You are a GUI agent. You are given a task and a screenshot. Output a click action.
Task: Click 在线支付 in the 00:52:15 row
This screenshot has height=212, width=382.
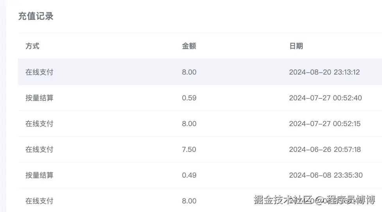39,124
